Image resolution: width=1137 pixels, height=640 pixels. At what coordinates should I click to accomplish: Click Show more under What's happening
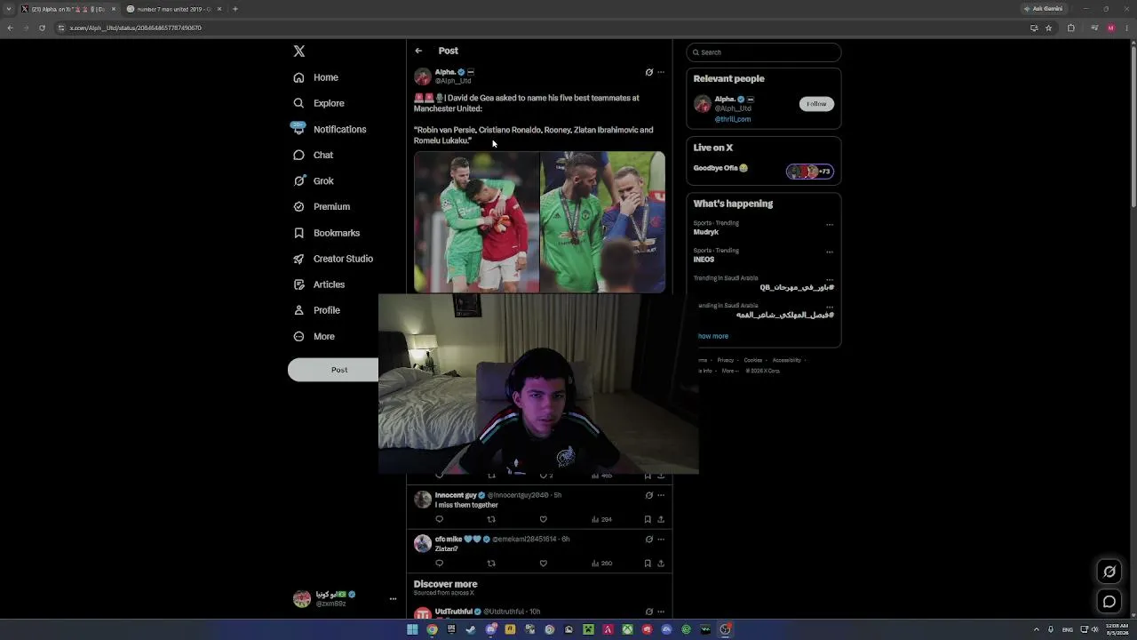[x=712, y=336]
